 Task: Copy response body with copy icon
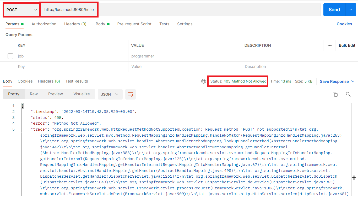coord(335,94)
